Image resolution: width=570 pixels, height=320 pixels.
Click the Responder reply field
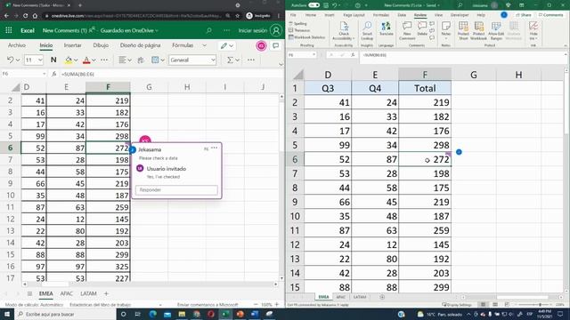pyautogui.click(x=176, y=189)
